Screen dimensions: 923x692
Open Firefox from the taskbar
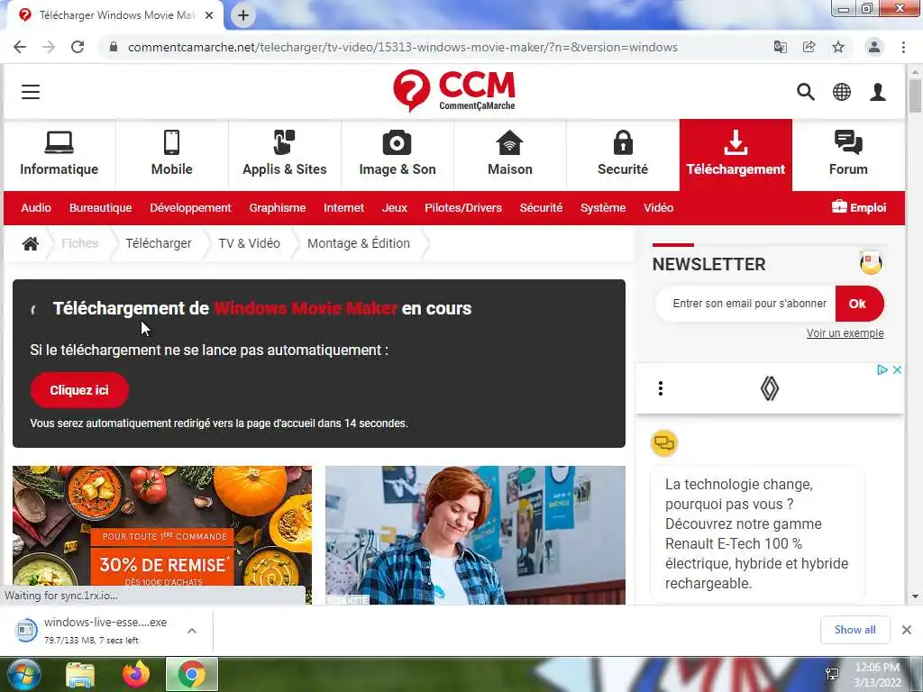click(136, 674)
